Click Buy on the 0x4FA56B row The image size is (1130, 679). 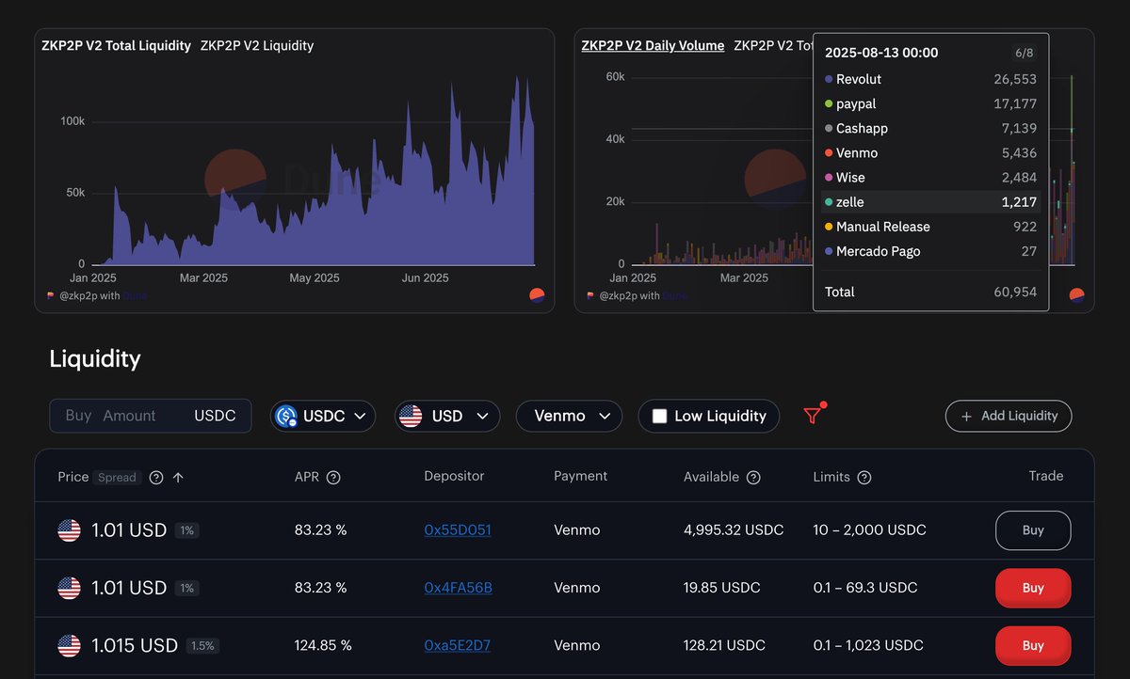click(1033, 588)
